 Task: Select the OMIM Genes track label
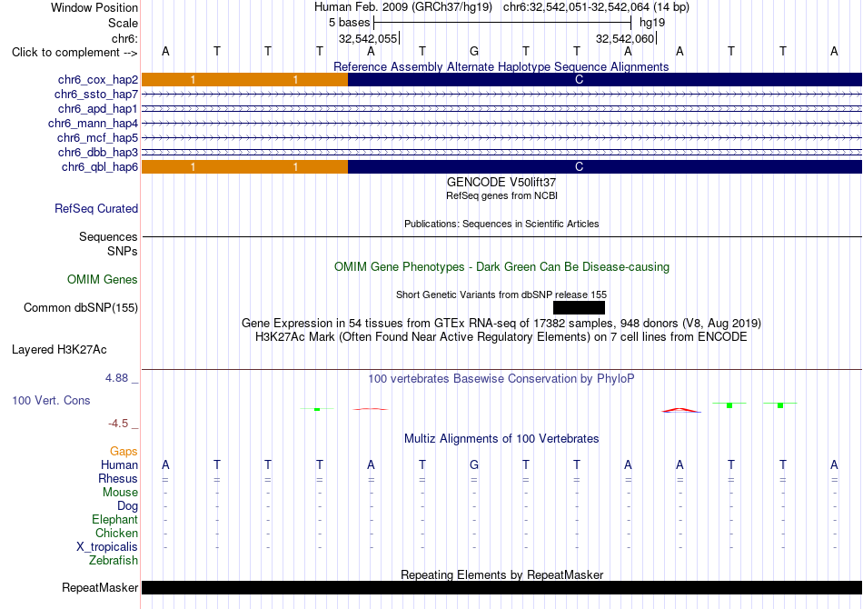pos(102,279)
